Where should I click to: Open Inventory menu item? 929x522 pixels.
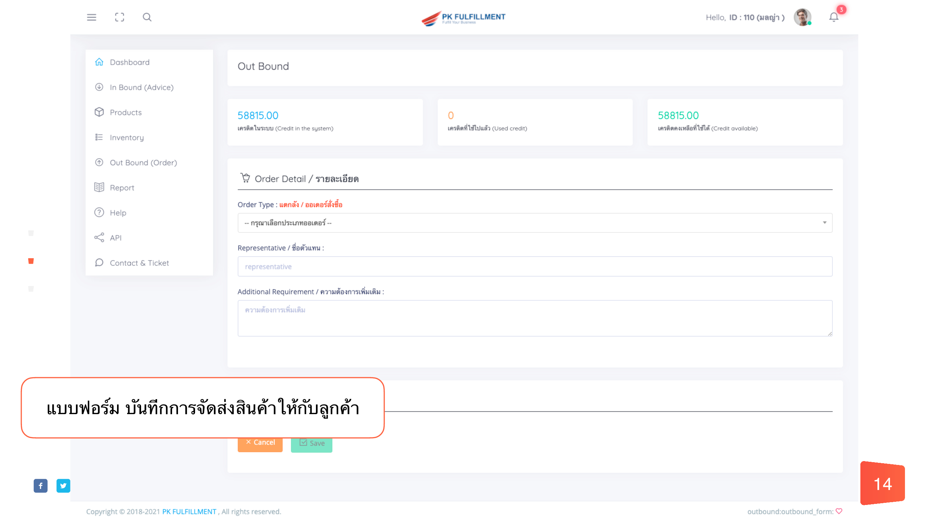pos(126,137)
